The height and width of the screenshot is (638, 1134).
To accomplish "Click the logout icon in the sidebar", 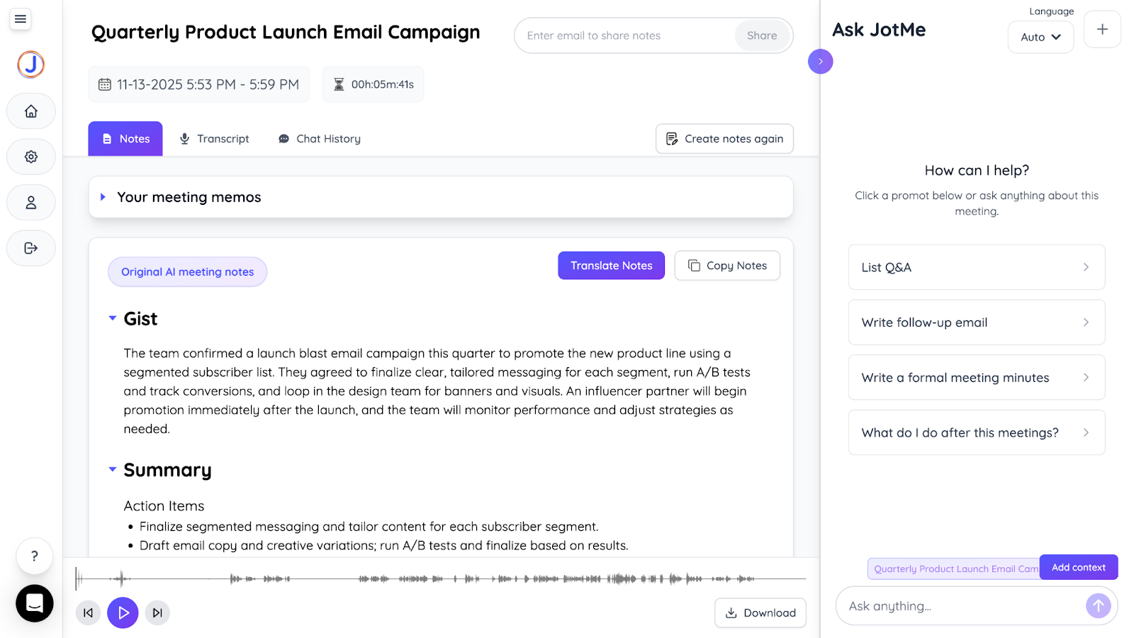I will click(30, 248).
